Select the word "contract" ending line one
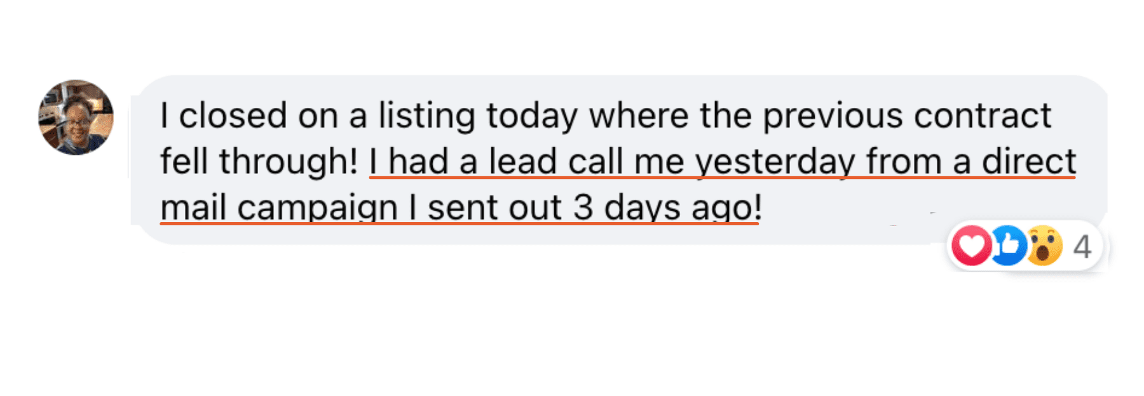Image resolution: width=1144 pixels, height=396 pixels. pyautogui.click(x=983, y=116)
